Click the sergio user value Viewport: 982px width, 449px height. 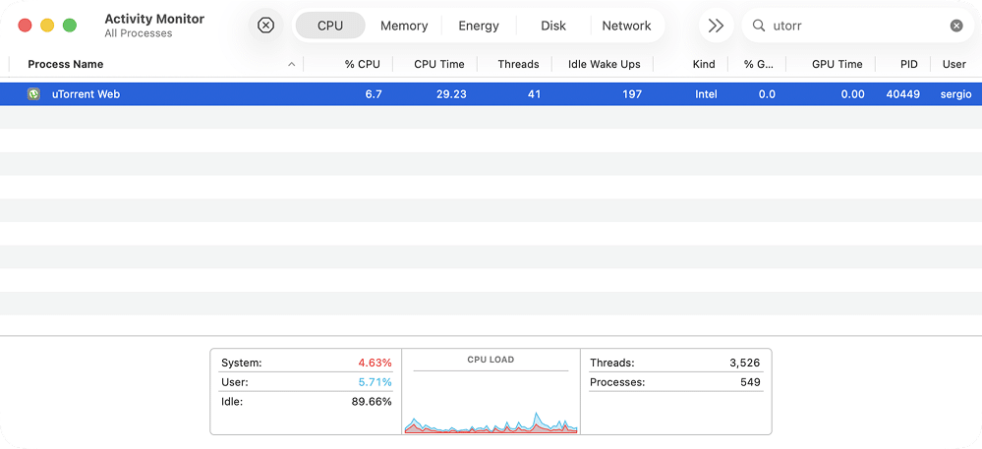[955, 94]
